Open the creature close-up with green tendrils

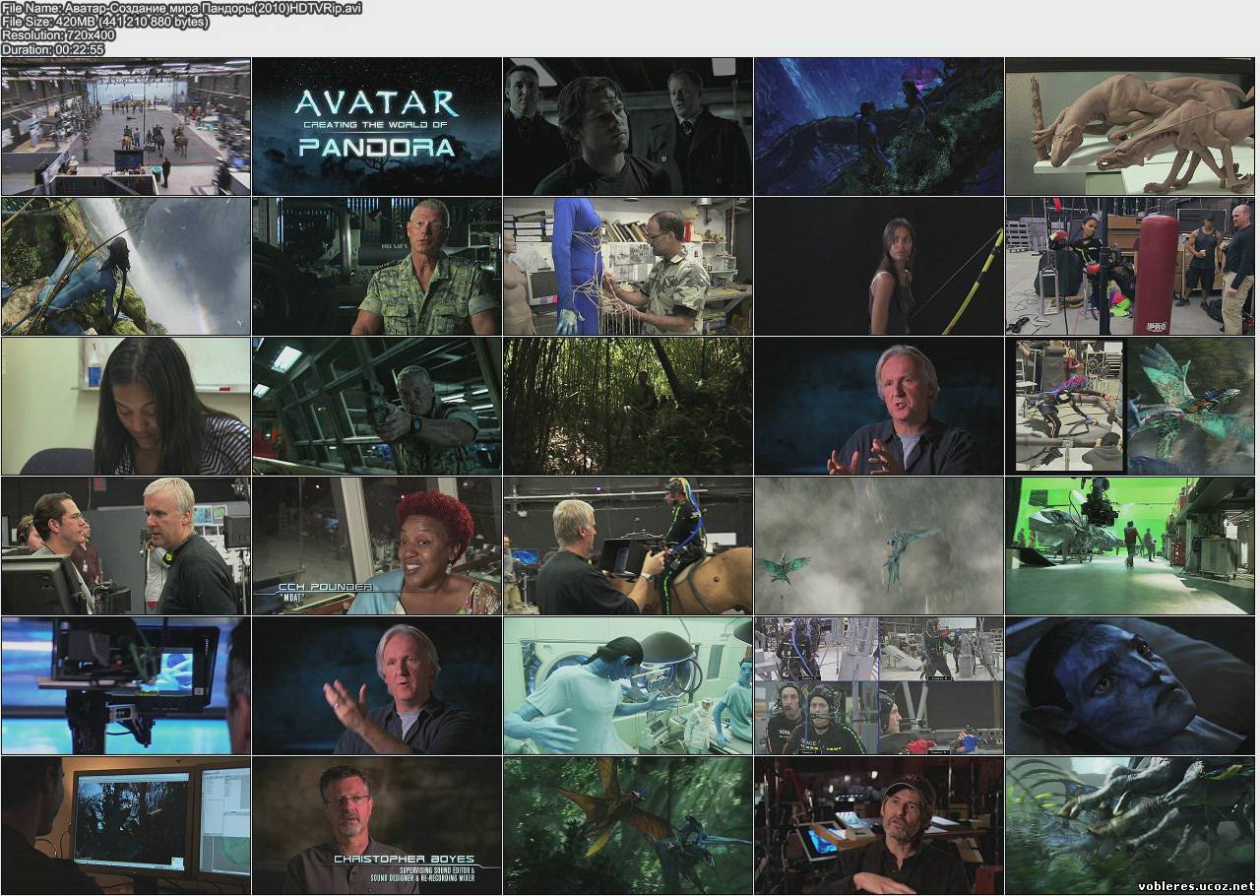pos(1130,825)
